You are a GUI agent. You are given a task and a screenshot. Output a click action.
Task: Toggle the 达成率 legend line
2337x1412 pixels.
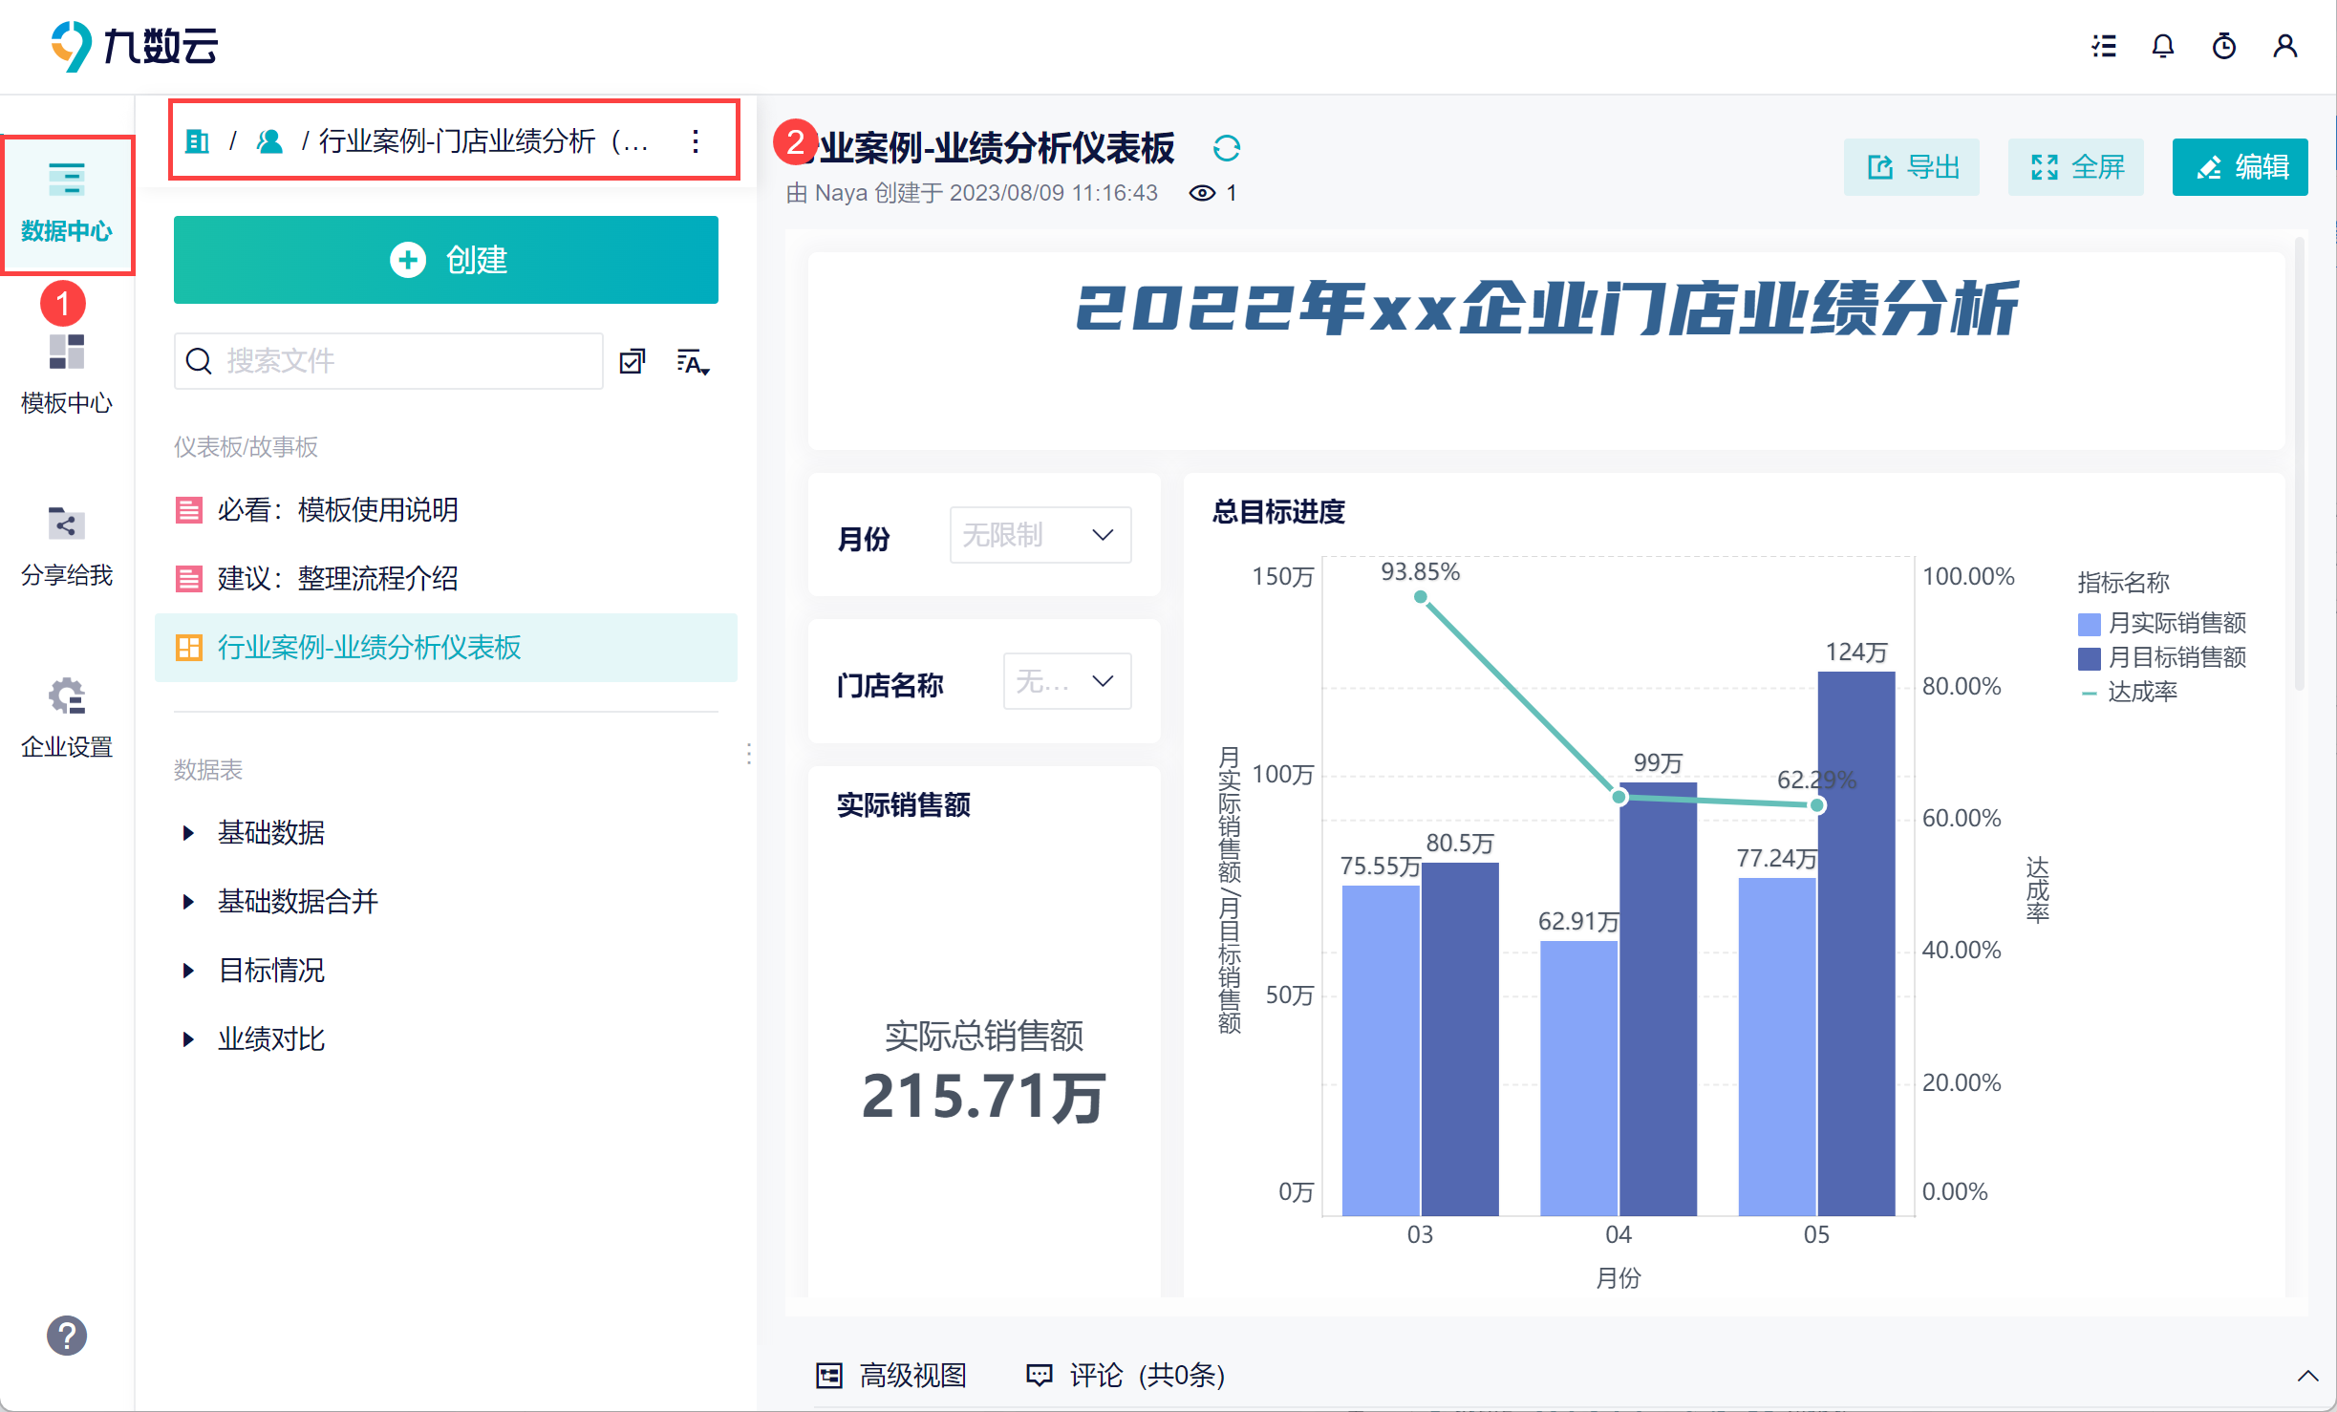click(2129, 692)
